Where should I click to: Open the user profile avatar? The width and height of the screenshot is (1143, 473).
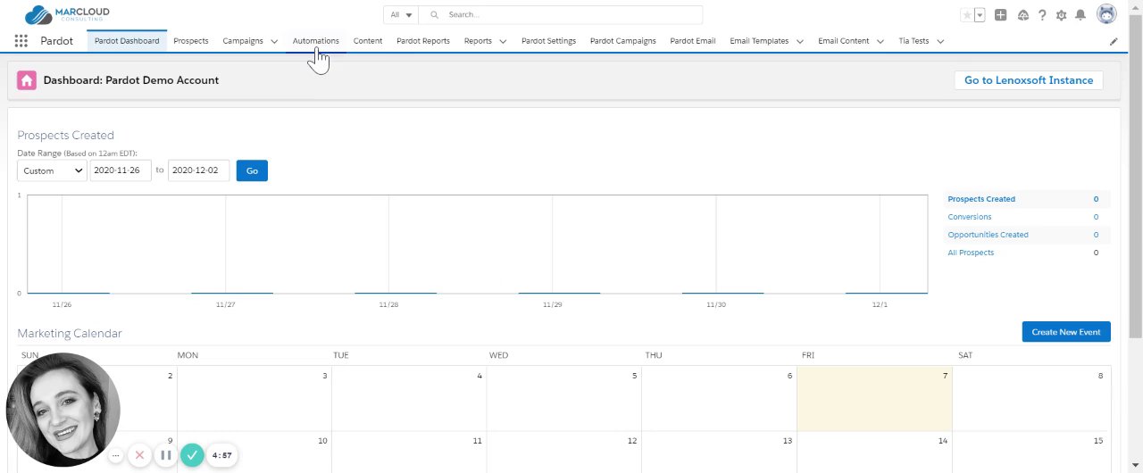(1106, 14)
